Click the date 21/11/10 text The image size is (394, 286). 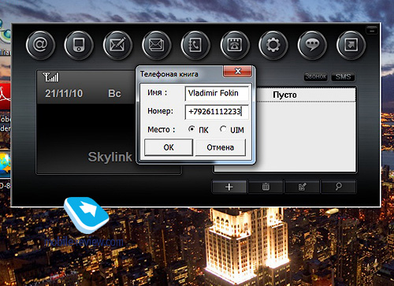pyautogui.click(x=64, y=94)
